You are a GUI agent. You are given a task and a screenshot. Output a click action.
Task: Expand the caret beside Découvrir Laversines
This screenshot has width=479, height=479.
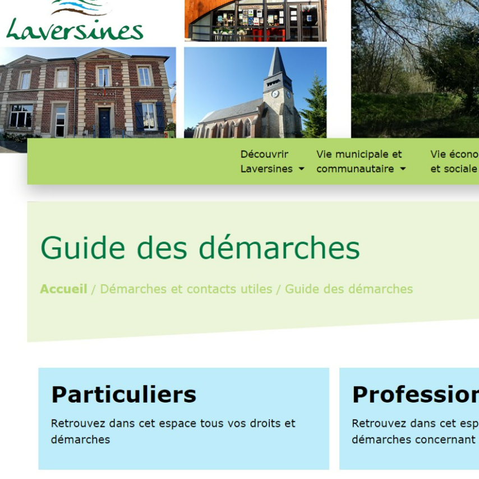[x=301, y=169]
